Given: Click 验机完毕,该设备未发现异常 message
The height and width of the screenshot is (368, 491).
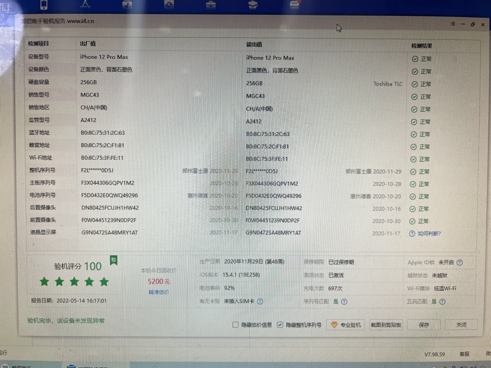Looking at the screenshot, I should point(66,321).
